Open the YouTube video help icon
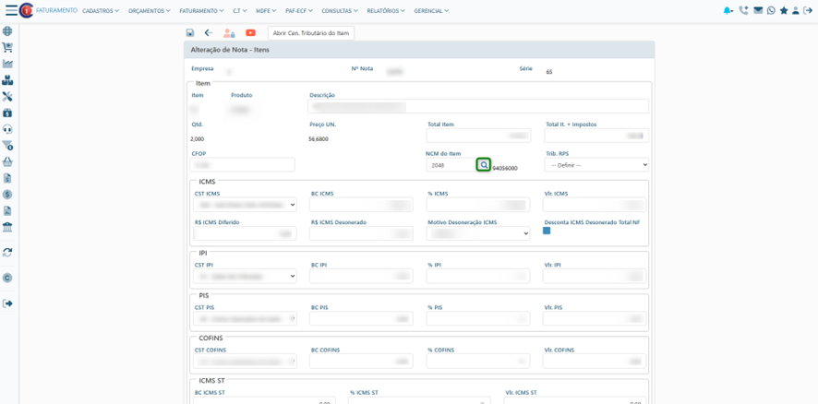Viewport: 818px width, 404px height. pyautogui.click(x=250, y=33)
